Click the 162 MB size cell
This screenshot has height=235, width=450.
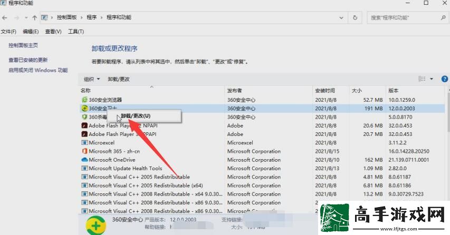[x=374, y=160]
